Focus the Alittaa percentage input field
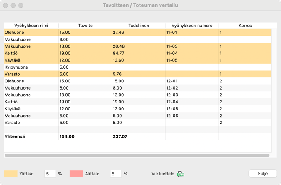This screenshot has height=185, width=281. pos(116,174)
